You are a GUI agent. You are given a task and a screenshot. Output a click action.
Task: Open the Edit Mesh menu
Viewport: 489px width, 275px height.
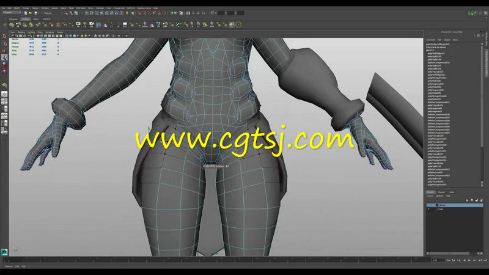81,8
